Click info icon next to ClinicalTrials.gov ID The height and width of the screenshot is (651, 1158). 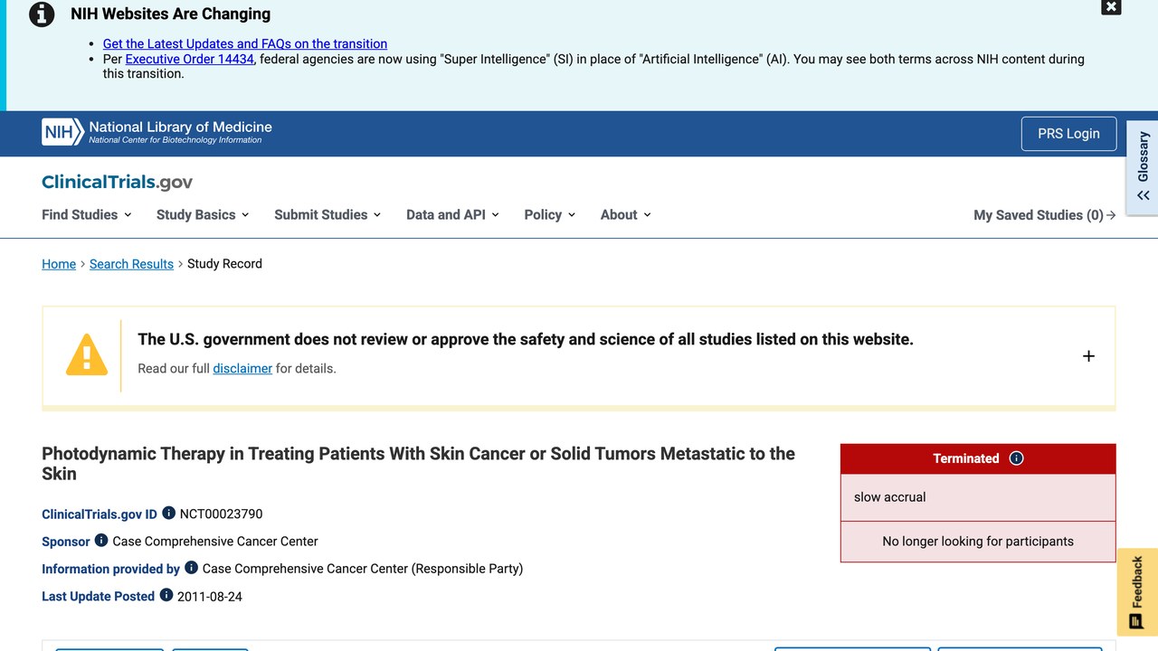168,514
